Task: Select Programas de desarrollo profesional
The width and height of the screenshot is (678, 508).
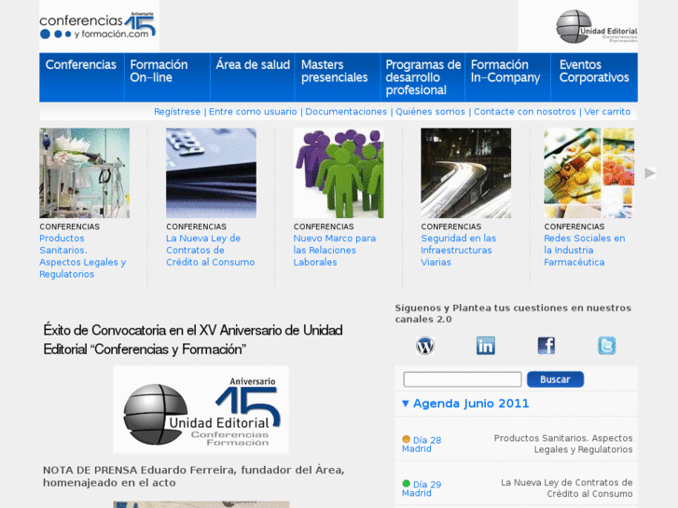Action: (422, 77)
